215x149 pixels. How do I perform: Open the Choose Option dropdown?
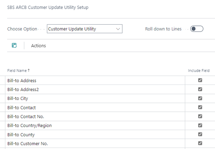(85, 29)
